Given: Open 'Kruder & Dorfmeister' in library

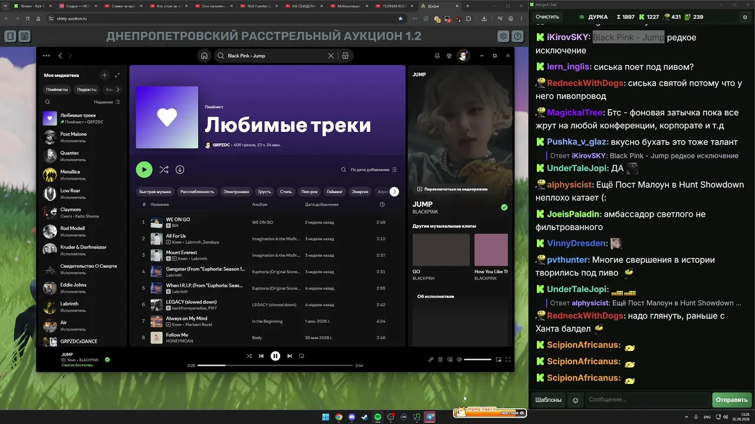Looking at the screenshot, I should tap(83, 250).
